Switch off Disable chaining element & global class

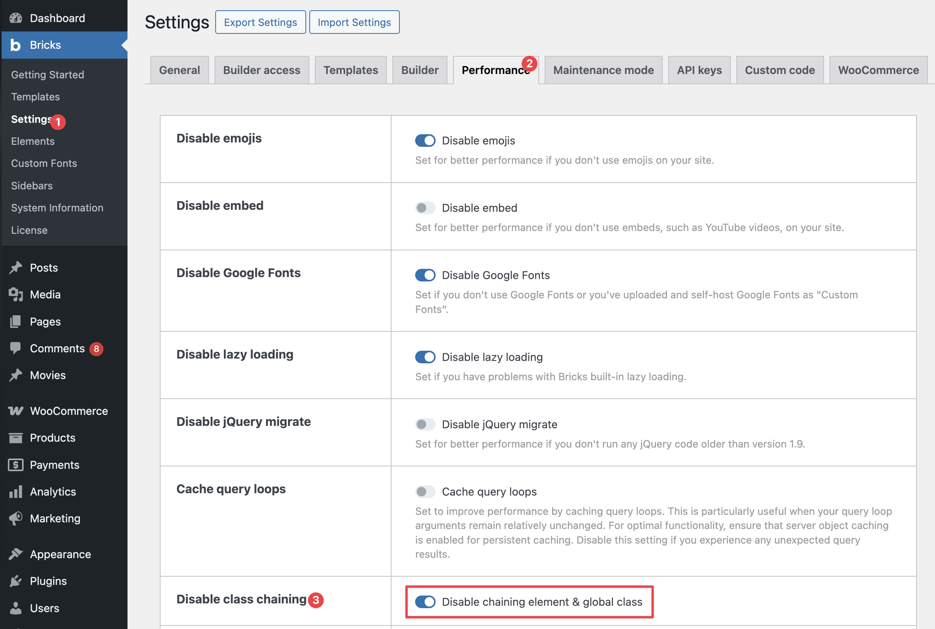[425, 602]
